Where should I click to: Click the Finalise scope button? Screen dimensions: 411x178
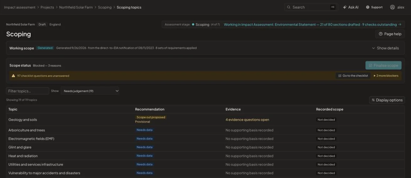click(x=383, y=65)
